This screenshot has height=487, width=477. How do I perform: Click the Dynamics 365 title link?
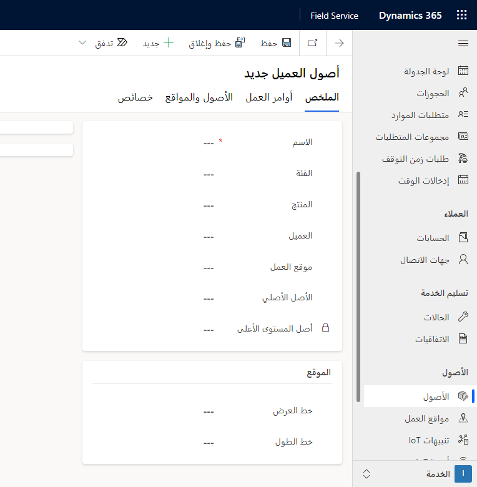point(410,15)
